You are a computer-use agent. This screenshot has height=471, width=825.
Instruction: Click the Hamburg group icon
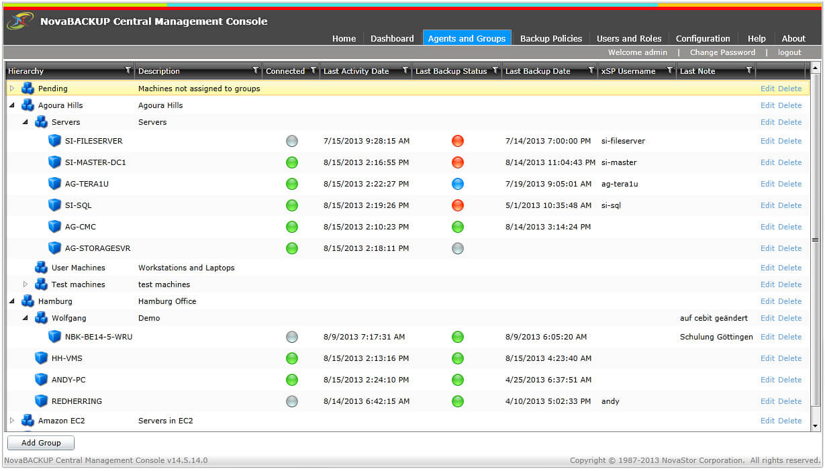point(28,301)
